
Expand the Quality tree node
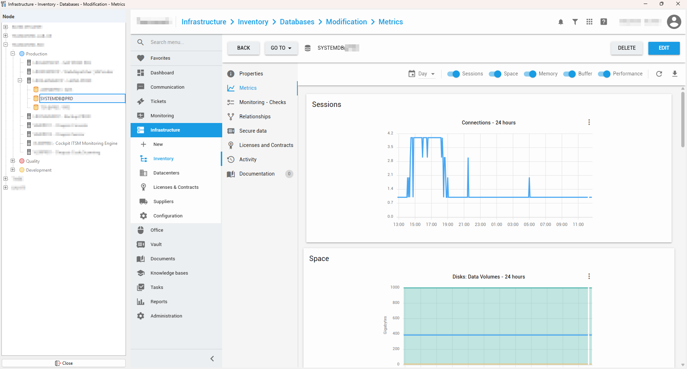[x=13, y=161]
